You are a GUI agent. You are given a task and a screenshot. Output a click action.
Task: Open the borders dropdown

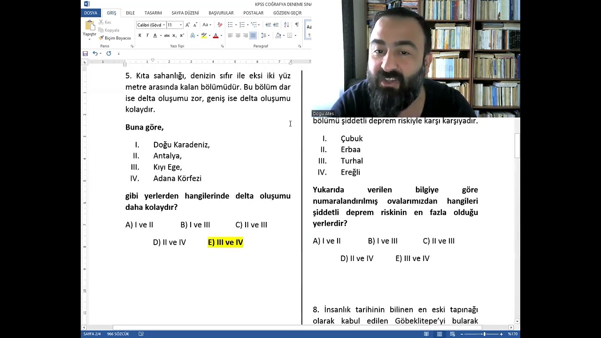pyautogui.click(x=295, y=36)
